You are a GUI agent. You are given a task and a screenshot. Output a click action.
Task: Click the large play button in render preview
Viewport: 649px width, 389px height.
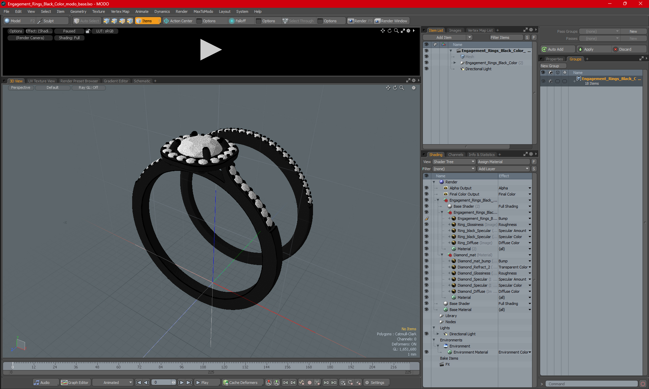click(210, 50)
